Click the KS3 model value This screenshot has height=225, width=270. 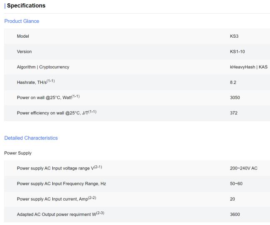coord(234,36)
